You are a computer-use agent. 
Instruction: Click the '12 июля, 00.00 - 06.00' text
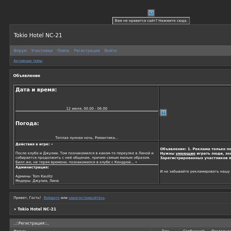click(87, 108)
